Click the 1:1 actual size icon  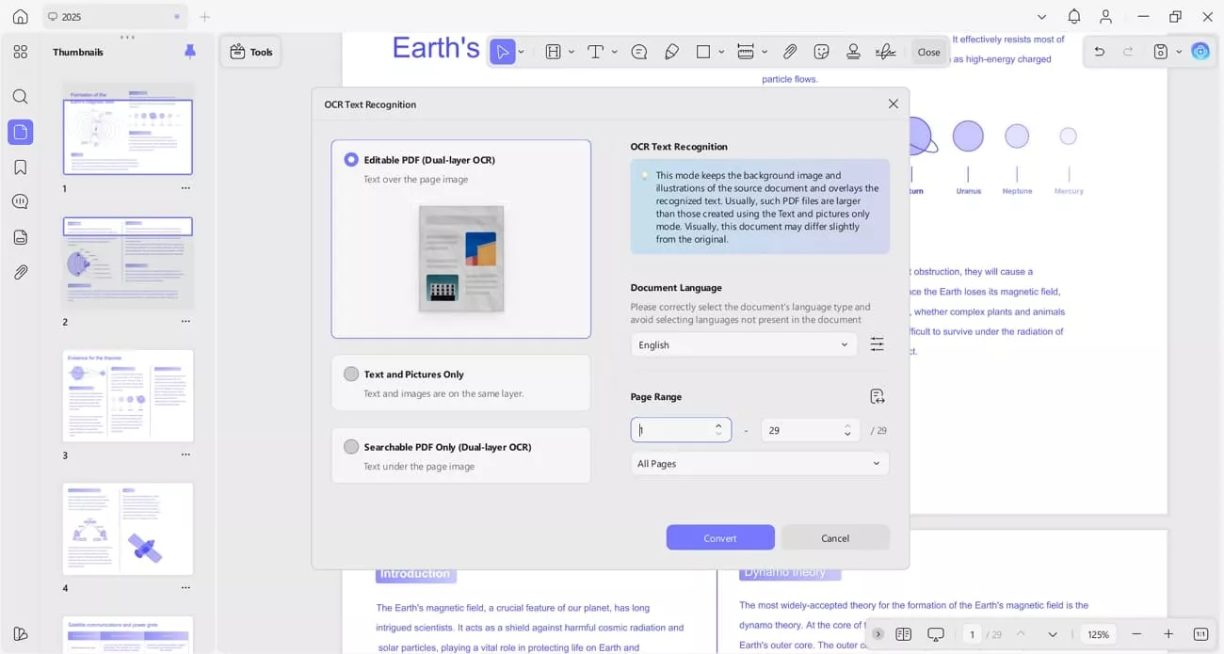click(1201, 633)
